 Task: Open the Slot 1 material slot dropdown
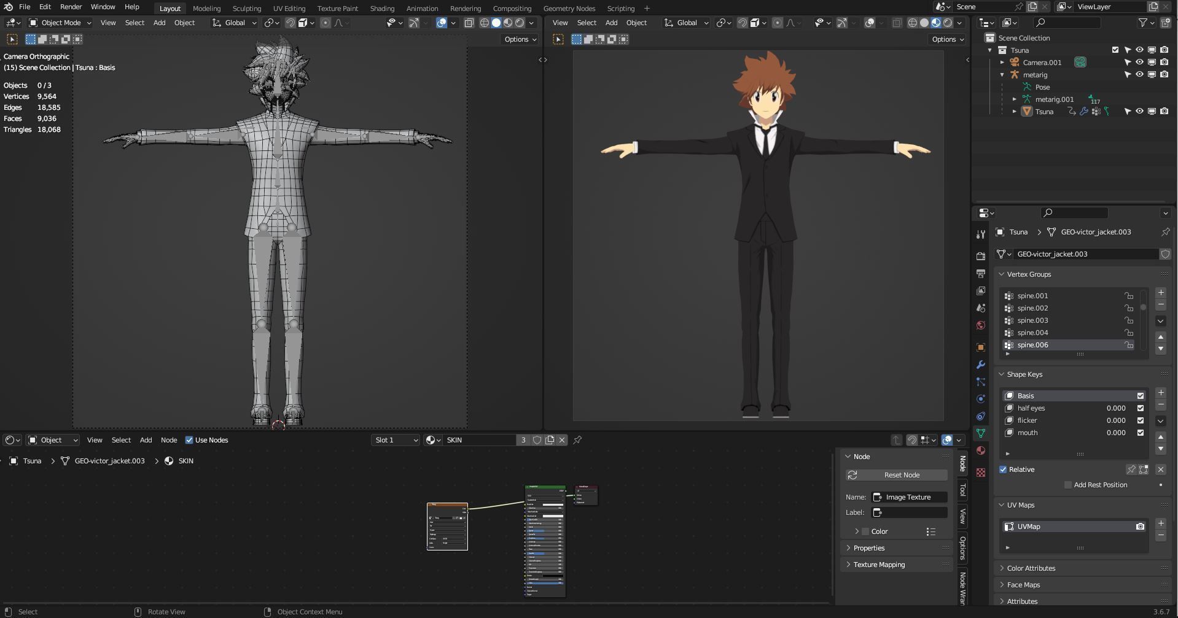(396, 440)
